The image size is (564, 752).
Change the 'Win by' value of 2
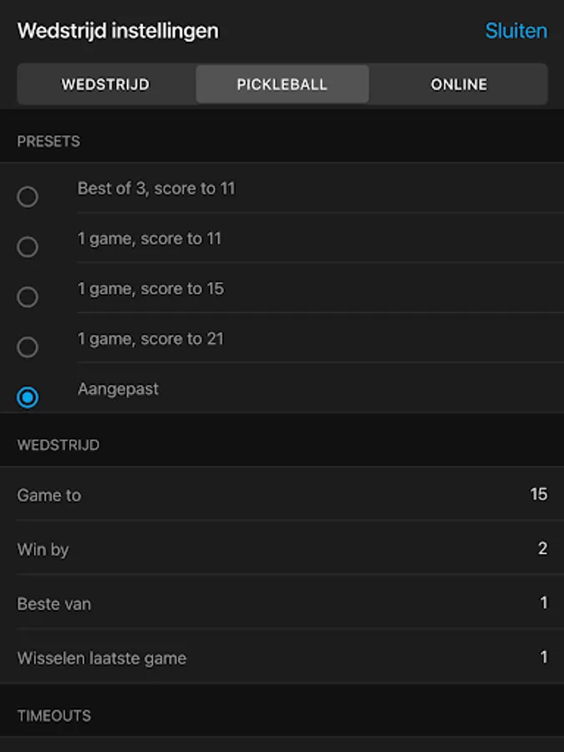pyautogui.click(x=542, y=549)
